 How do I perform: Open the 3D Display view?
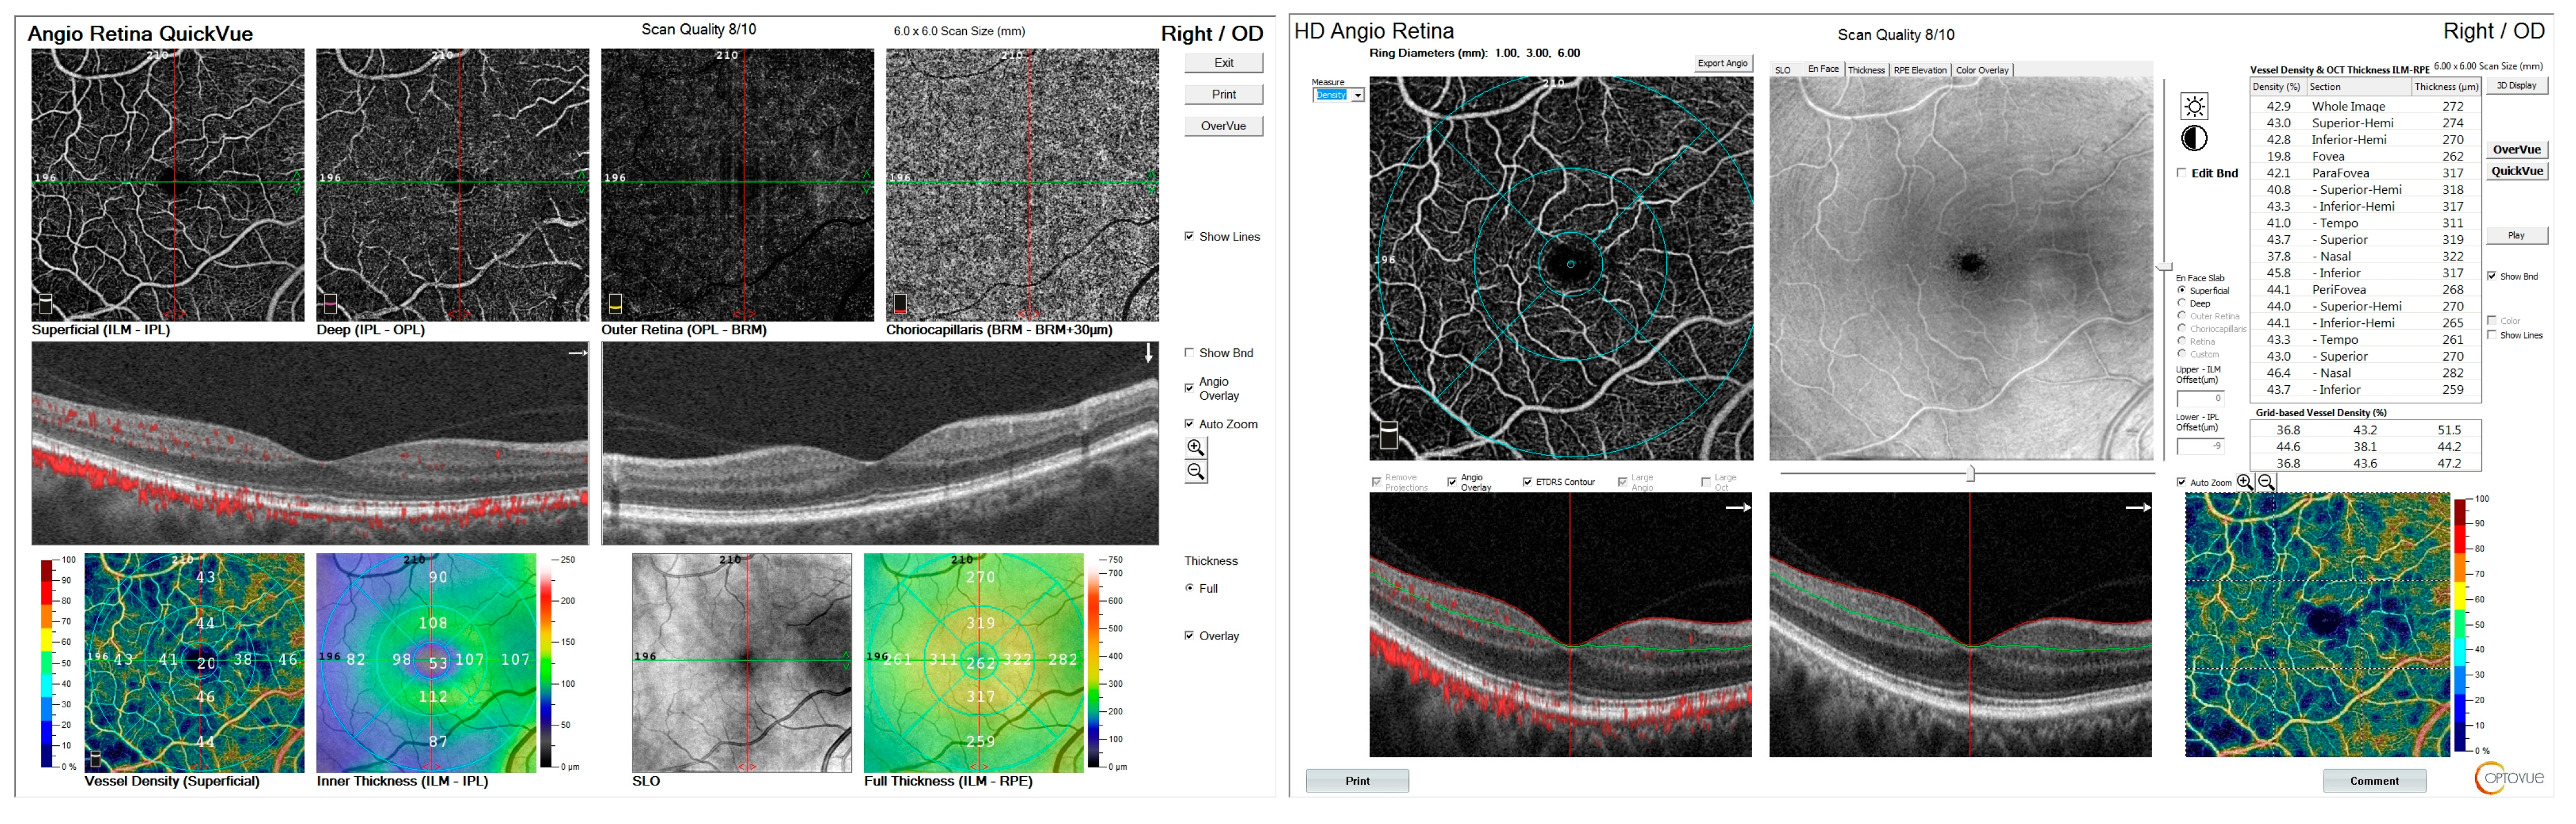[x=2516, y=86]
